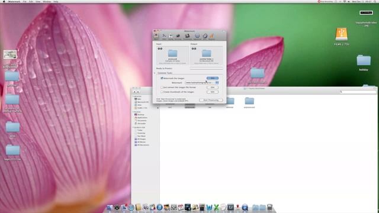Select the image file thumbnail on desktop
379x213 pixels.
10,54
